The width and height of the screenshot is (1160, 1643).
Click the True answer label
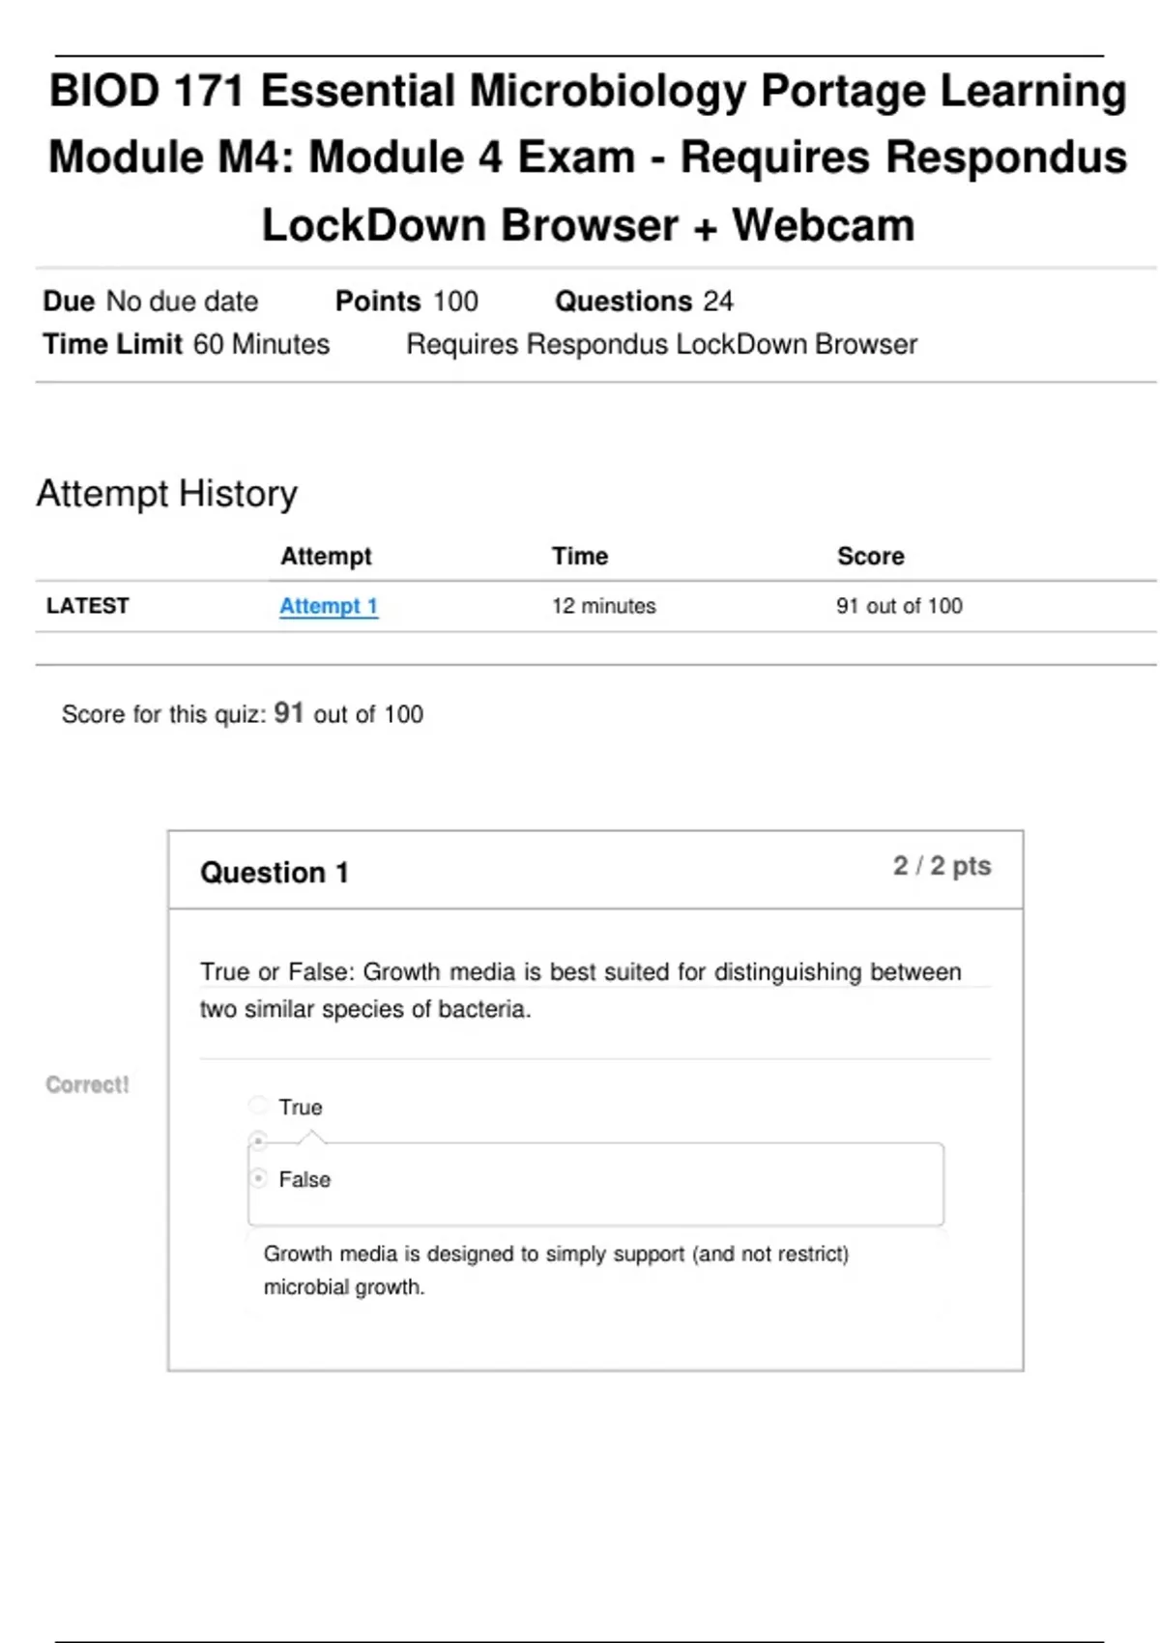301,1107
